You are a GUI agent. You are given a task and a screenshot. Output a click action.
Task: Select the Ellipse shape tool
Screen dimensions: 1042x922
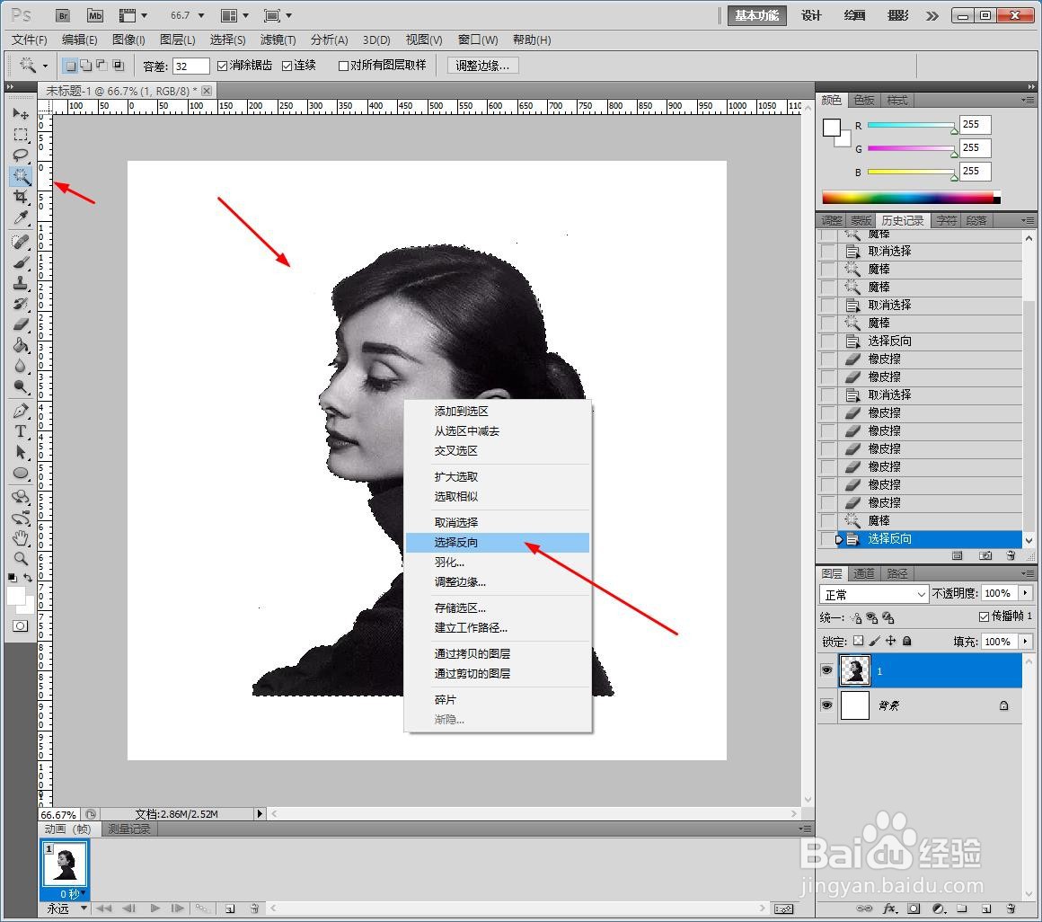[x=21, y=474]
